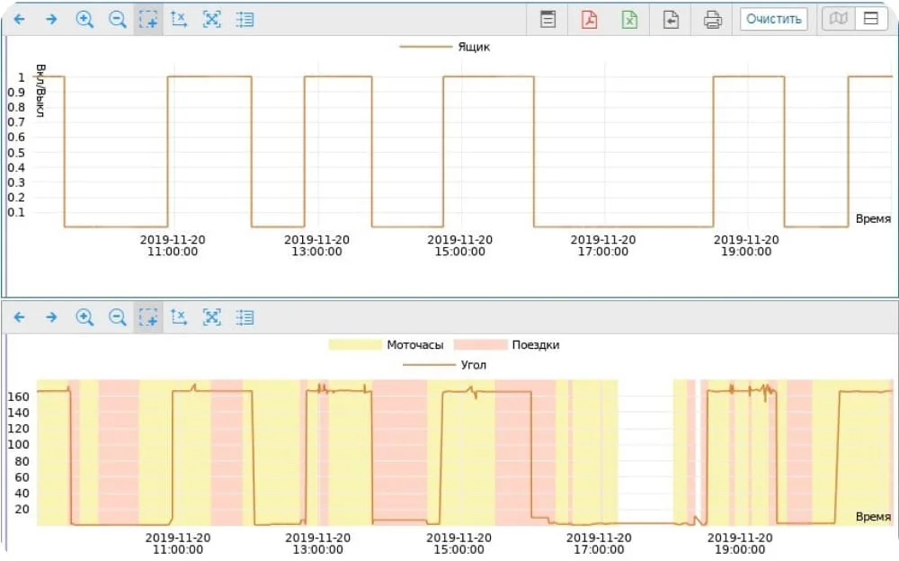Fit top chart to full extent
Screen dimensions: 899x561
tap(211, 19)
